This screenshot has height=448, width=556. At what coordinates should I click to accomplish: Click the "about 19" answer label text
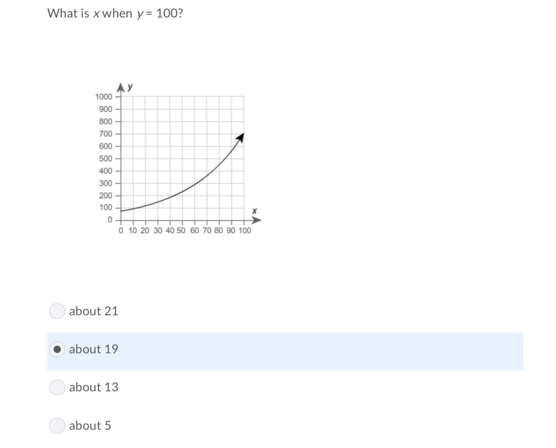tap(94, 349)
